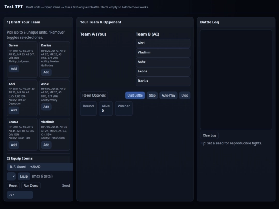
Task: Select Ahri in Team B list
Action: [x=163, y=43]
